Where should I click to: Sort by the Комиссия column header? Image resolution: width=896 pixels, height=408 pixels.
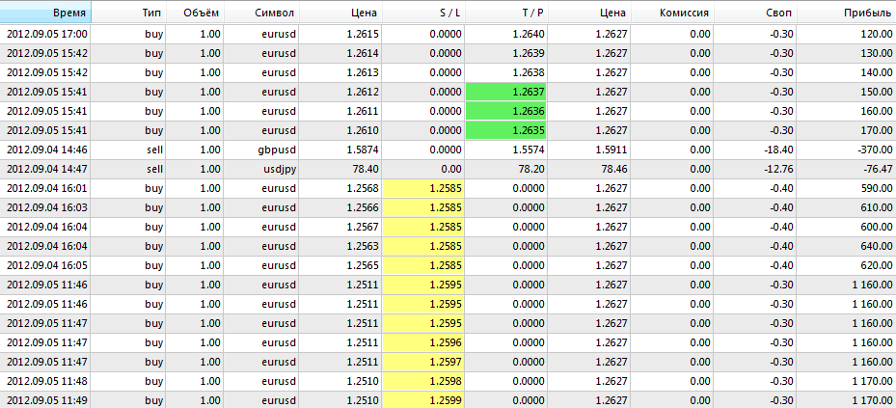pos(672,12)
